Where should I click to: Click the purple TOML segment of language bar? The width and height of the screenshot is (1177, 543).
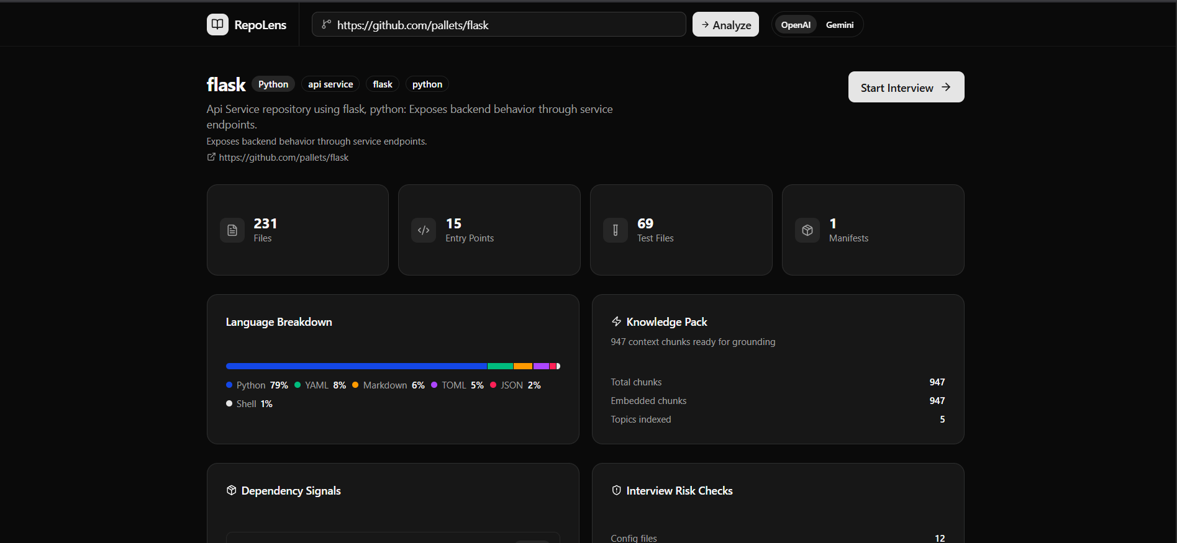pos(542,366)
